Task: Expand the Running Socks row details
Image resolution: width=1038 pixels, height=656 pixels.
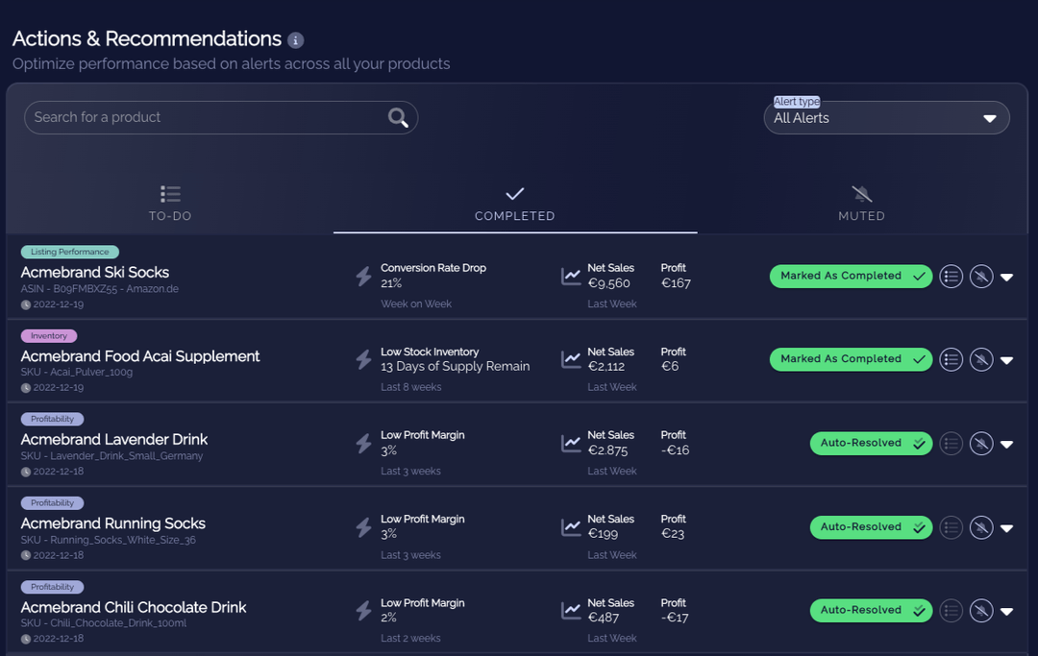Action: (1007, 529)
